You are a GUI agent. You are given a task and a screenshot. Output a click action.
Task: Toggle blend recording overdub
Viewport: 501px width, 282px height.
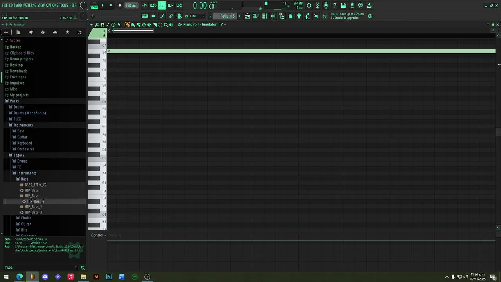171,5
